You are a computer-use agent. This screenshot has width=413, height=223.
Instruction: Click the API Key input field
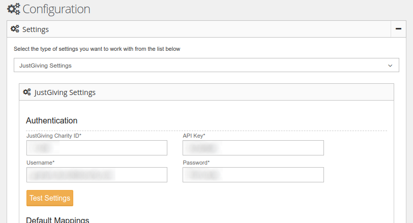[253, 148]
